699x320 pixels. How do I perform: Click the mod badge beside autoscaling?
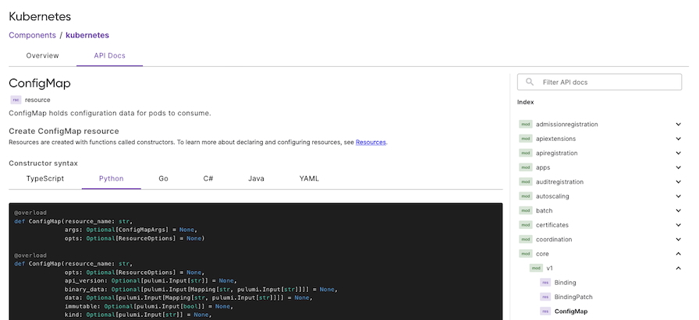(x=526, y=196)
